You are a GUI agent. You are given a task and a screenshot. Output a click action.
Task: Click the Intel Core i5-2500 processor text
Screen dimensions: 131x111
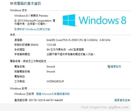tap(79, 40)
